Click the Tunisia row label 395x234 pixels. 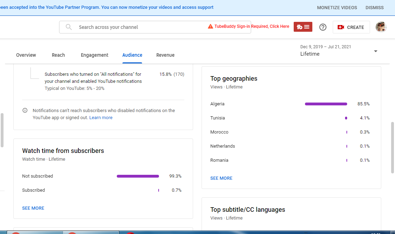coord(218,118)
